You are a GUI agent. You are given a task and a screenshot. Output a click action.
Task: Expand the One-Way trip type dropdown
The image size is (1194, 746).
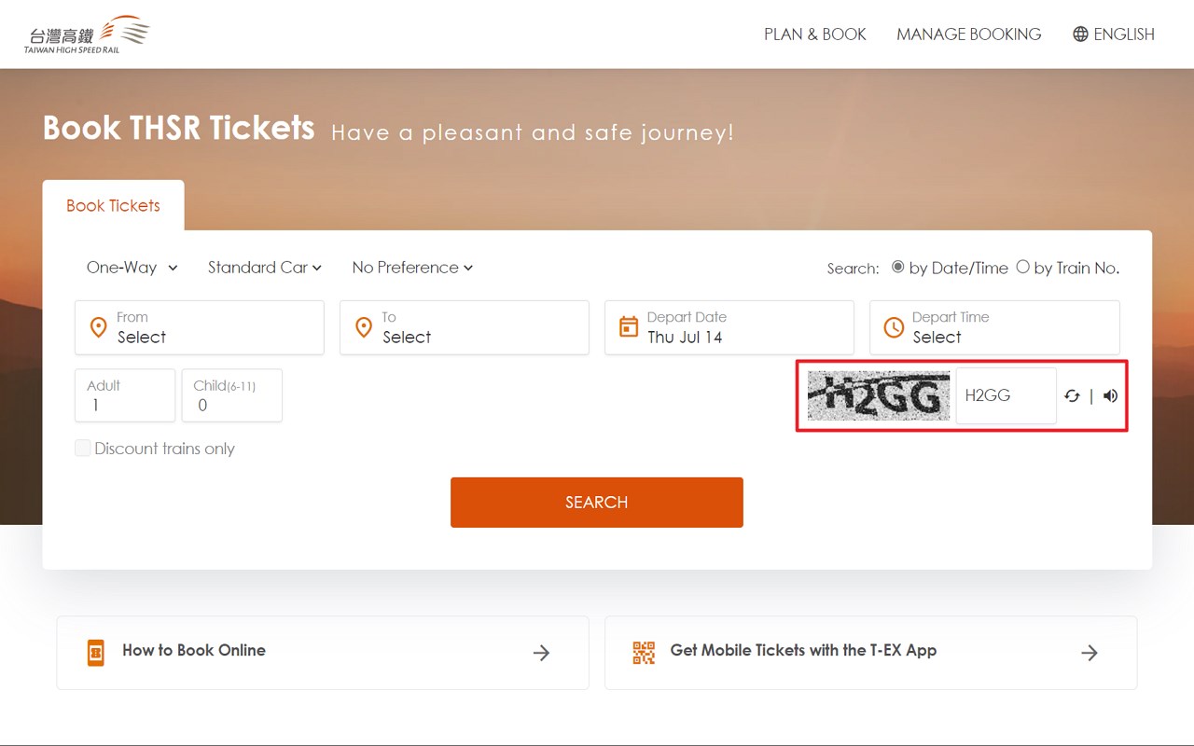pyautogui.click(x=132, y=268)
